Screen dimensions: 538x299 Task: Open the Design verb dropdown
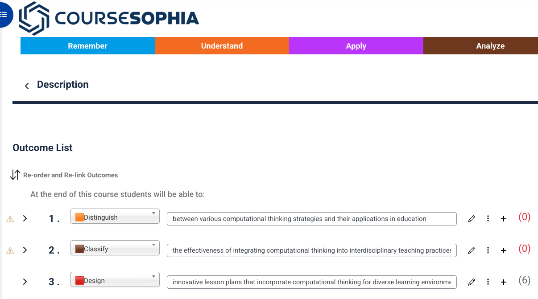(x=115, y=280)
